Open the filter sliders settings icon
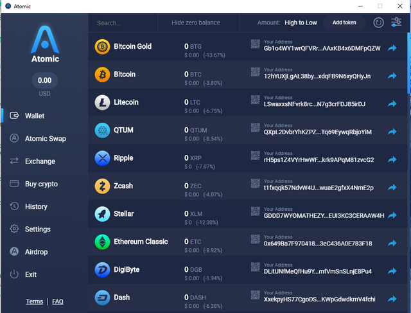The width and height of the screenshot is (411, 313). tap(396, 22)
